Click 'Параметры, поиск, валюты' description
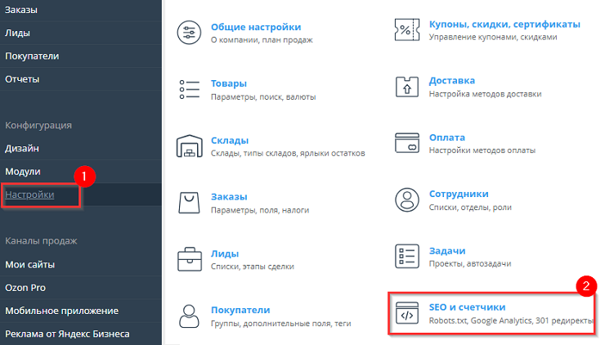 (263, 96)
